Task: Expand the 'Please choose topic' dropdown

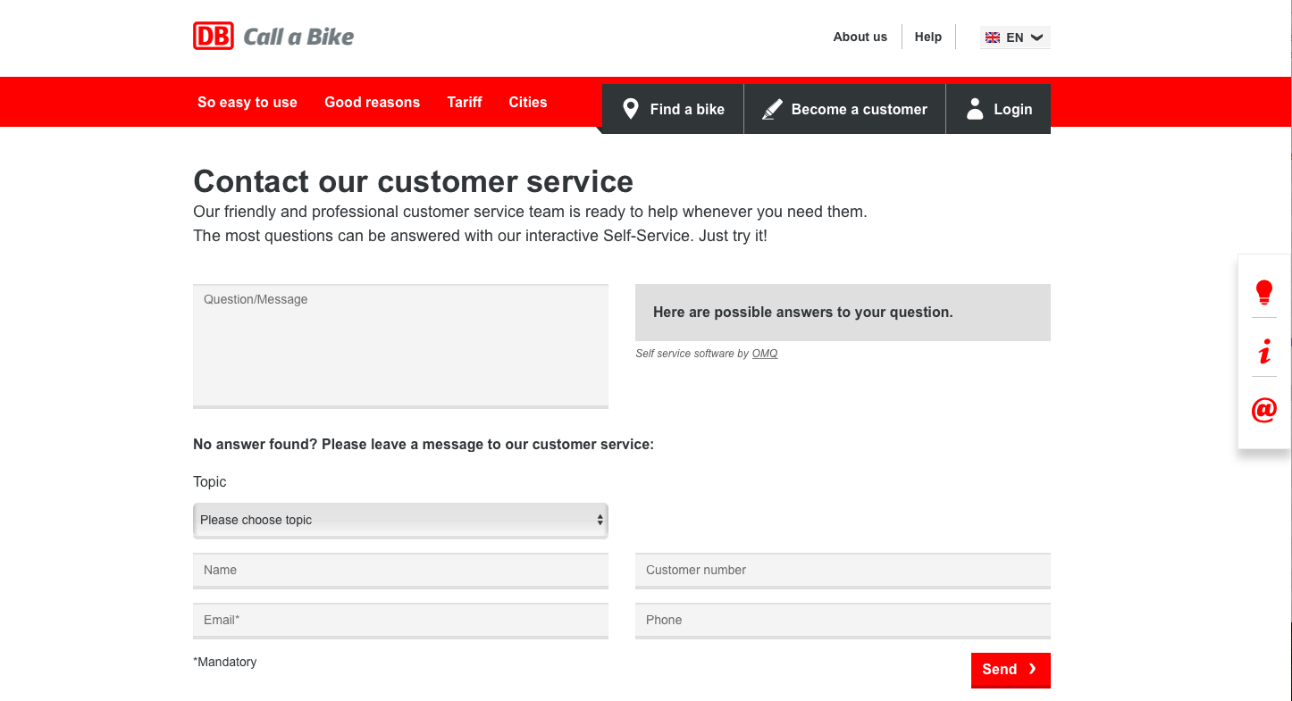Action: 400,521
